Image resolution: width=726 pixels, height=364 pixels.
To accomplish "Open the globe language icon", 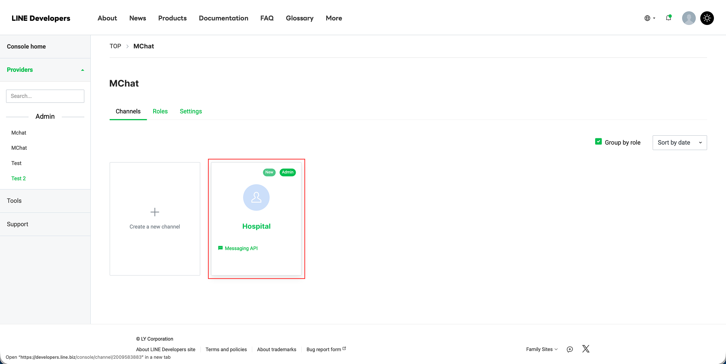I will 648,18.
